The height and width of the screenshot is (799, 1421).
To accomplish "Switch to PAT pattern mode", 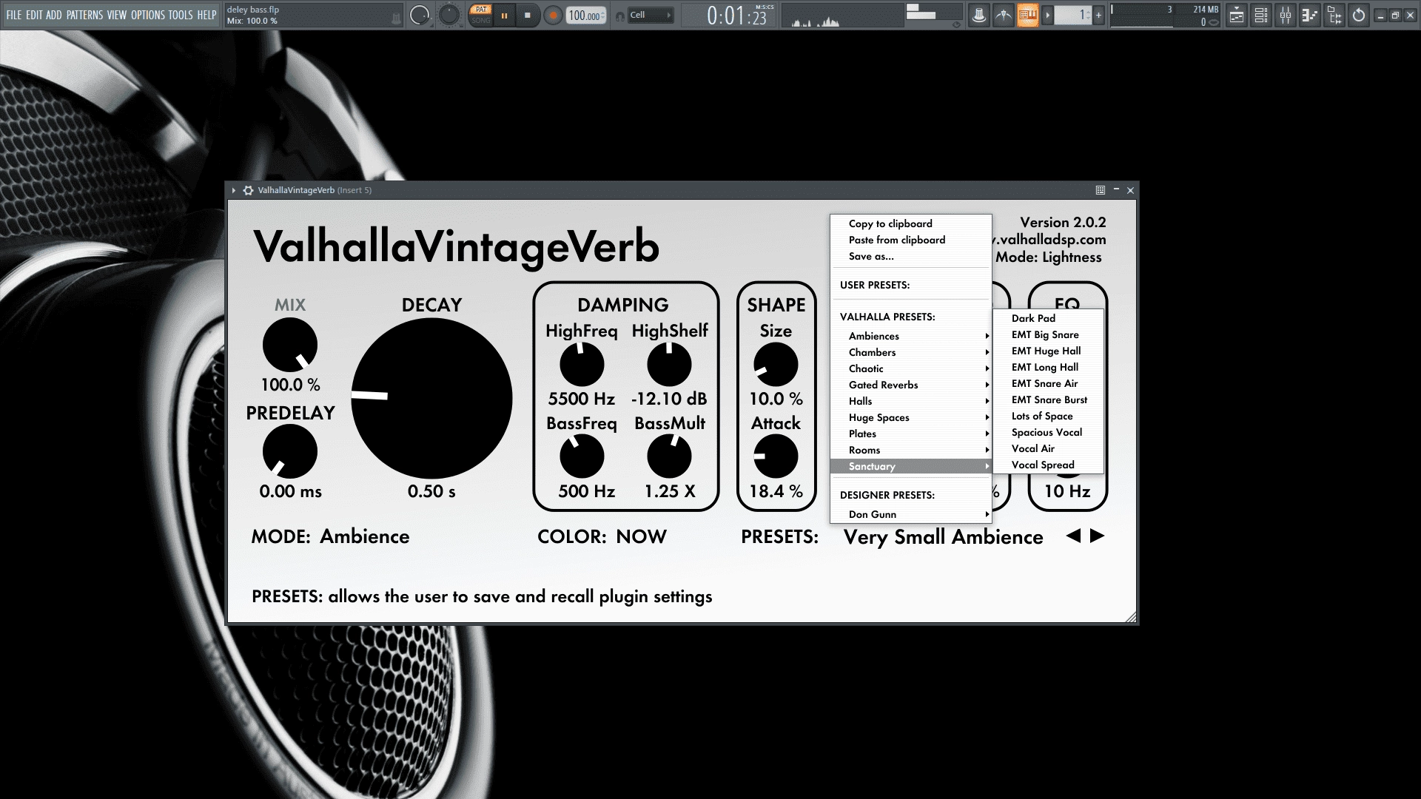I will click(481, 10).
